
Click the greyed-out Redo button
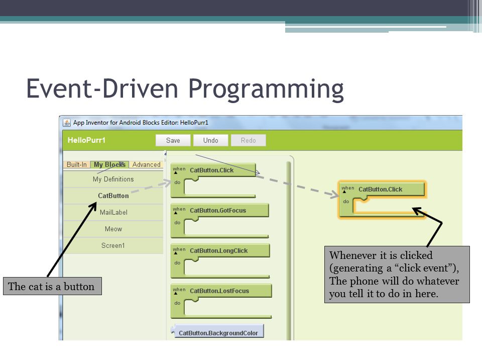[x=249, y=140]
